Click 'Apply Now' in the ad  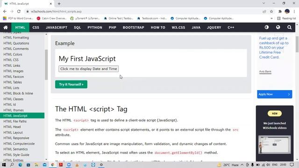pyautogui.click(x=274, y=94)
